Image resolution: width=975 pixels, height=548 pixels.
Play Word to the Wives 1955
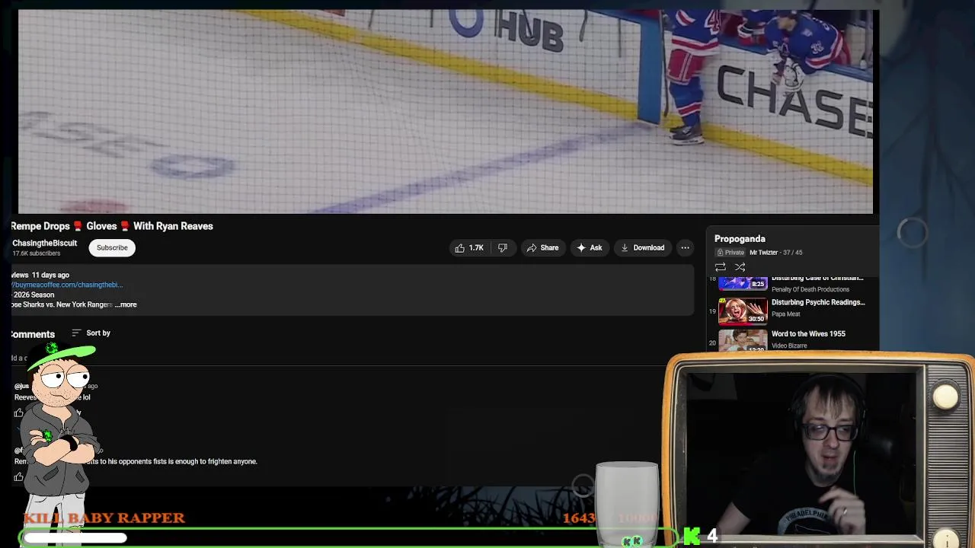[808, 333]
